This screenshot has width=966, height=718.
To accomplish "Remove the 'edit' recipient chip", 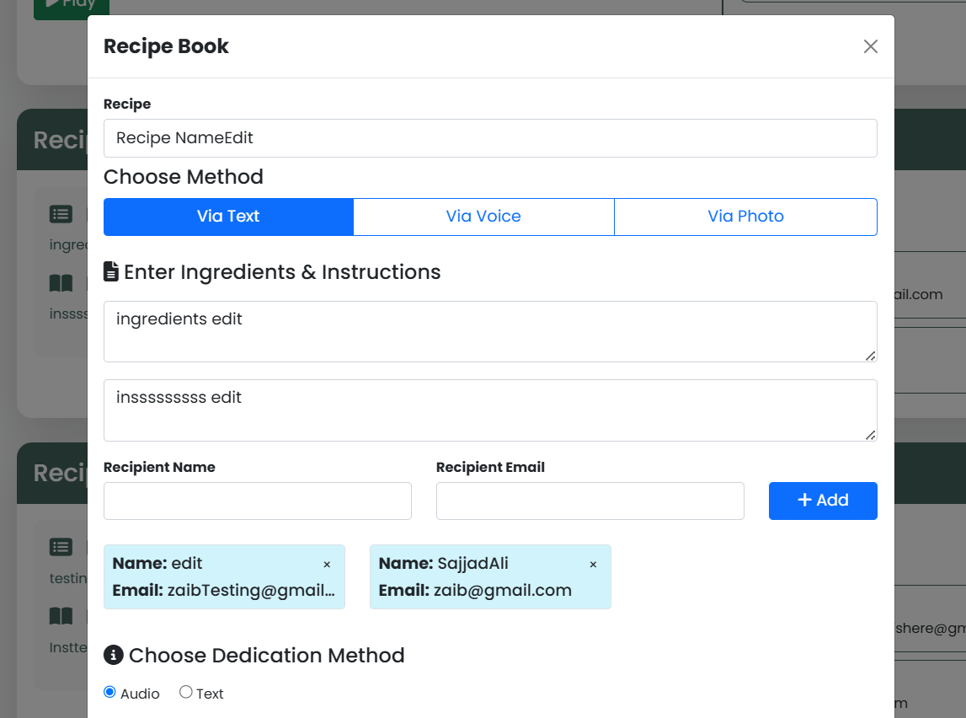I will 327,565.
